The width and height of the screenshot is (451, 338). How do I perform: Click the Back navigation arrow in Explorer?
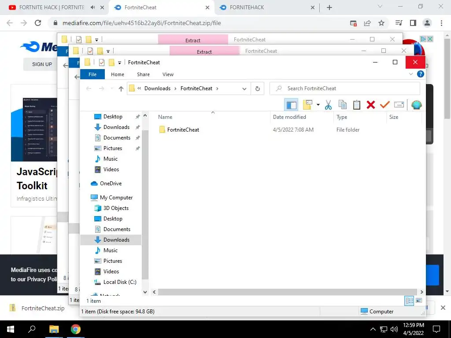(x=89, y=88)
